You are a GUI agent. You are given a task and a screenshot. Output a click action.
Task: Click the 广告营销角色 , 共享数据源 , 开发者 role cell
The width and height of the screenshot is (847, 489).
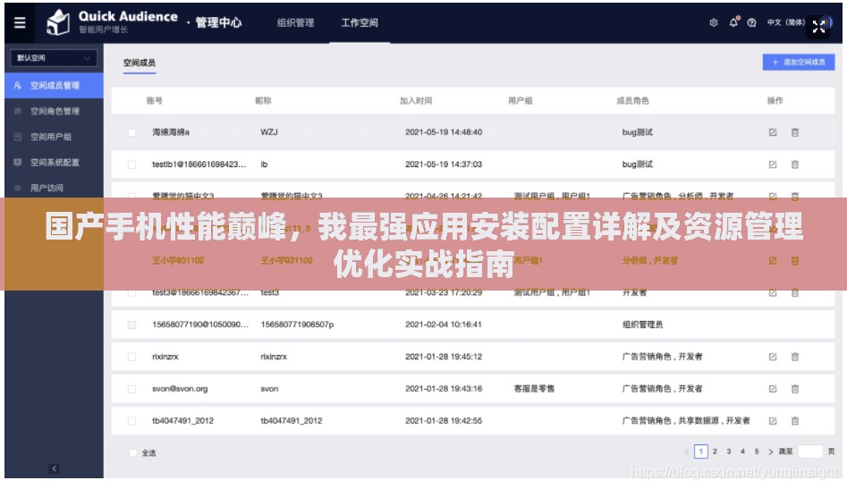pyautogui.click(x=686, y=420)
